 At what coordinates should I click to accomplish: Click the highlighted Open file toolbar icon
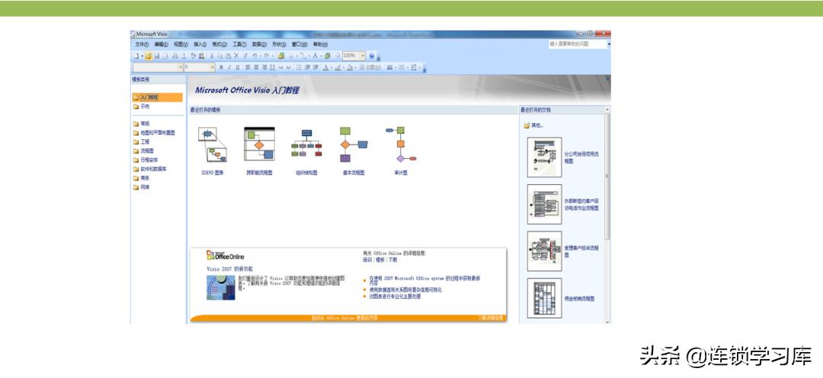(x=148, y=56)
